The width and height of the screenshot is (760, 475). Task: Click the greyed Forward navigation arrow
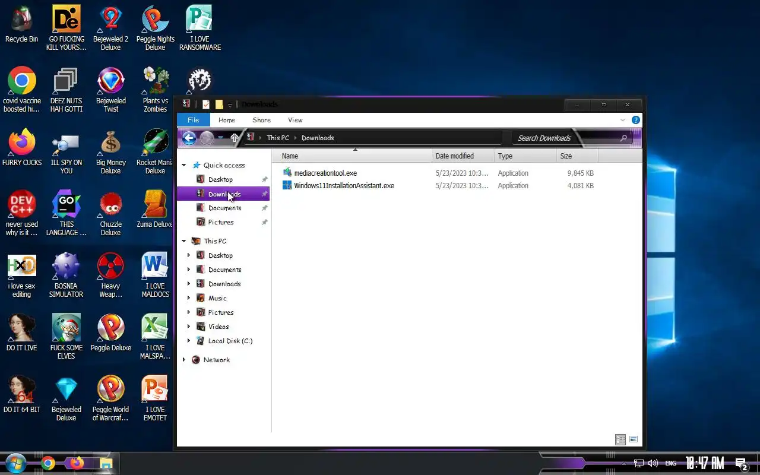click(207, 138)
